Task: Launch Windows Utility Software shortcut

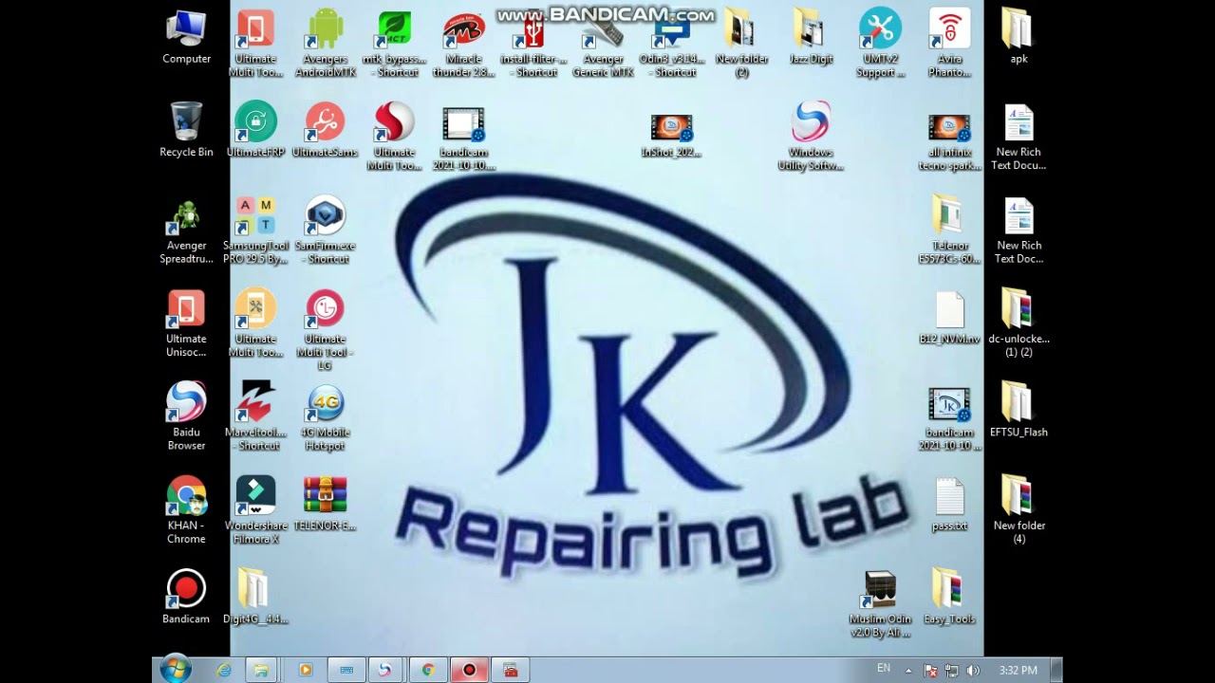Action: pyautogui.click(x=811, y=136)
